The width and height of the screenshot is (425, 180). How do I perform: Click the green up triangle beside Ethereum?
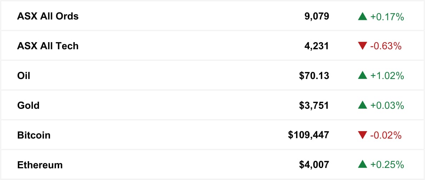coord(362,165)
